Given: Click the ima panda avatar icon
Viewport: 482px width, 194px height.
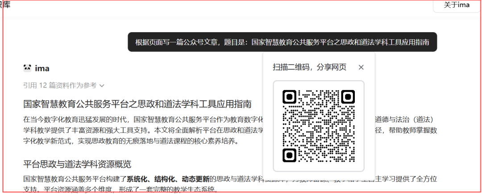Looking at the screenshot, I should 27,68.
